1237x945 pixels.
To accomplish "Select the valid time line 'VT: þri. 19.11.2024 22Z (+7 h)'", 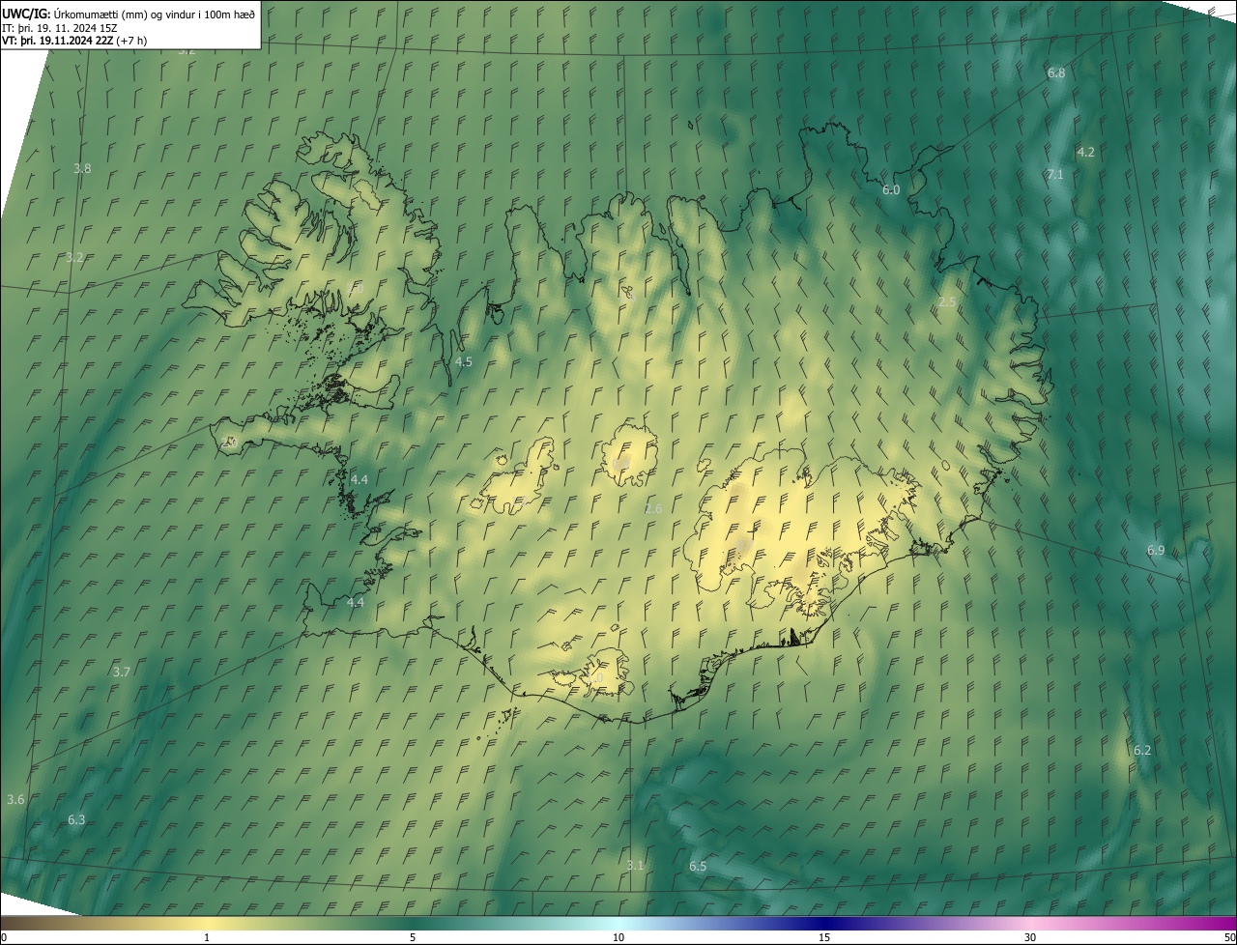I will coord(74,41).
